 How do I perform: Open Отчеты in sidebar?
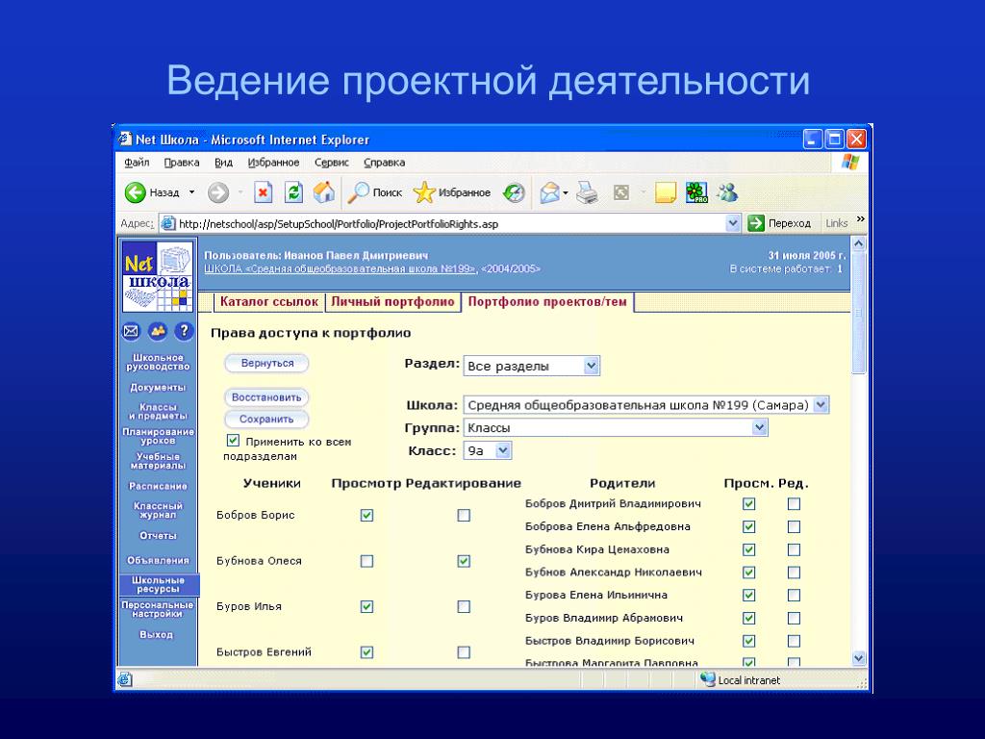coord(158,536)
